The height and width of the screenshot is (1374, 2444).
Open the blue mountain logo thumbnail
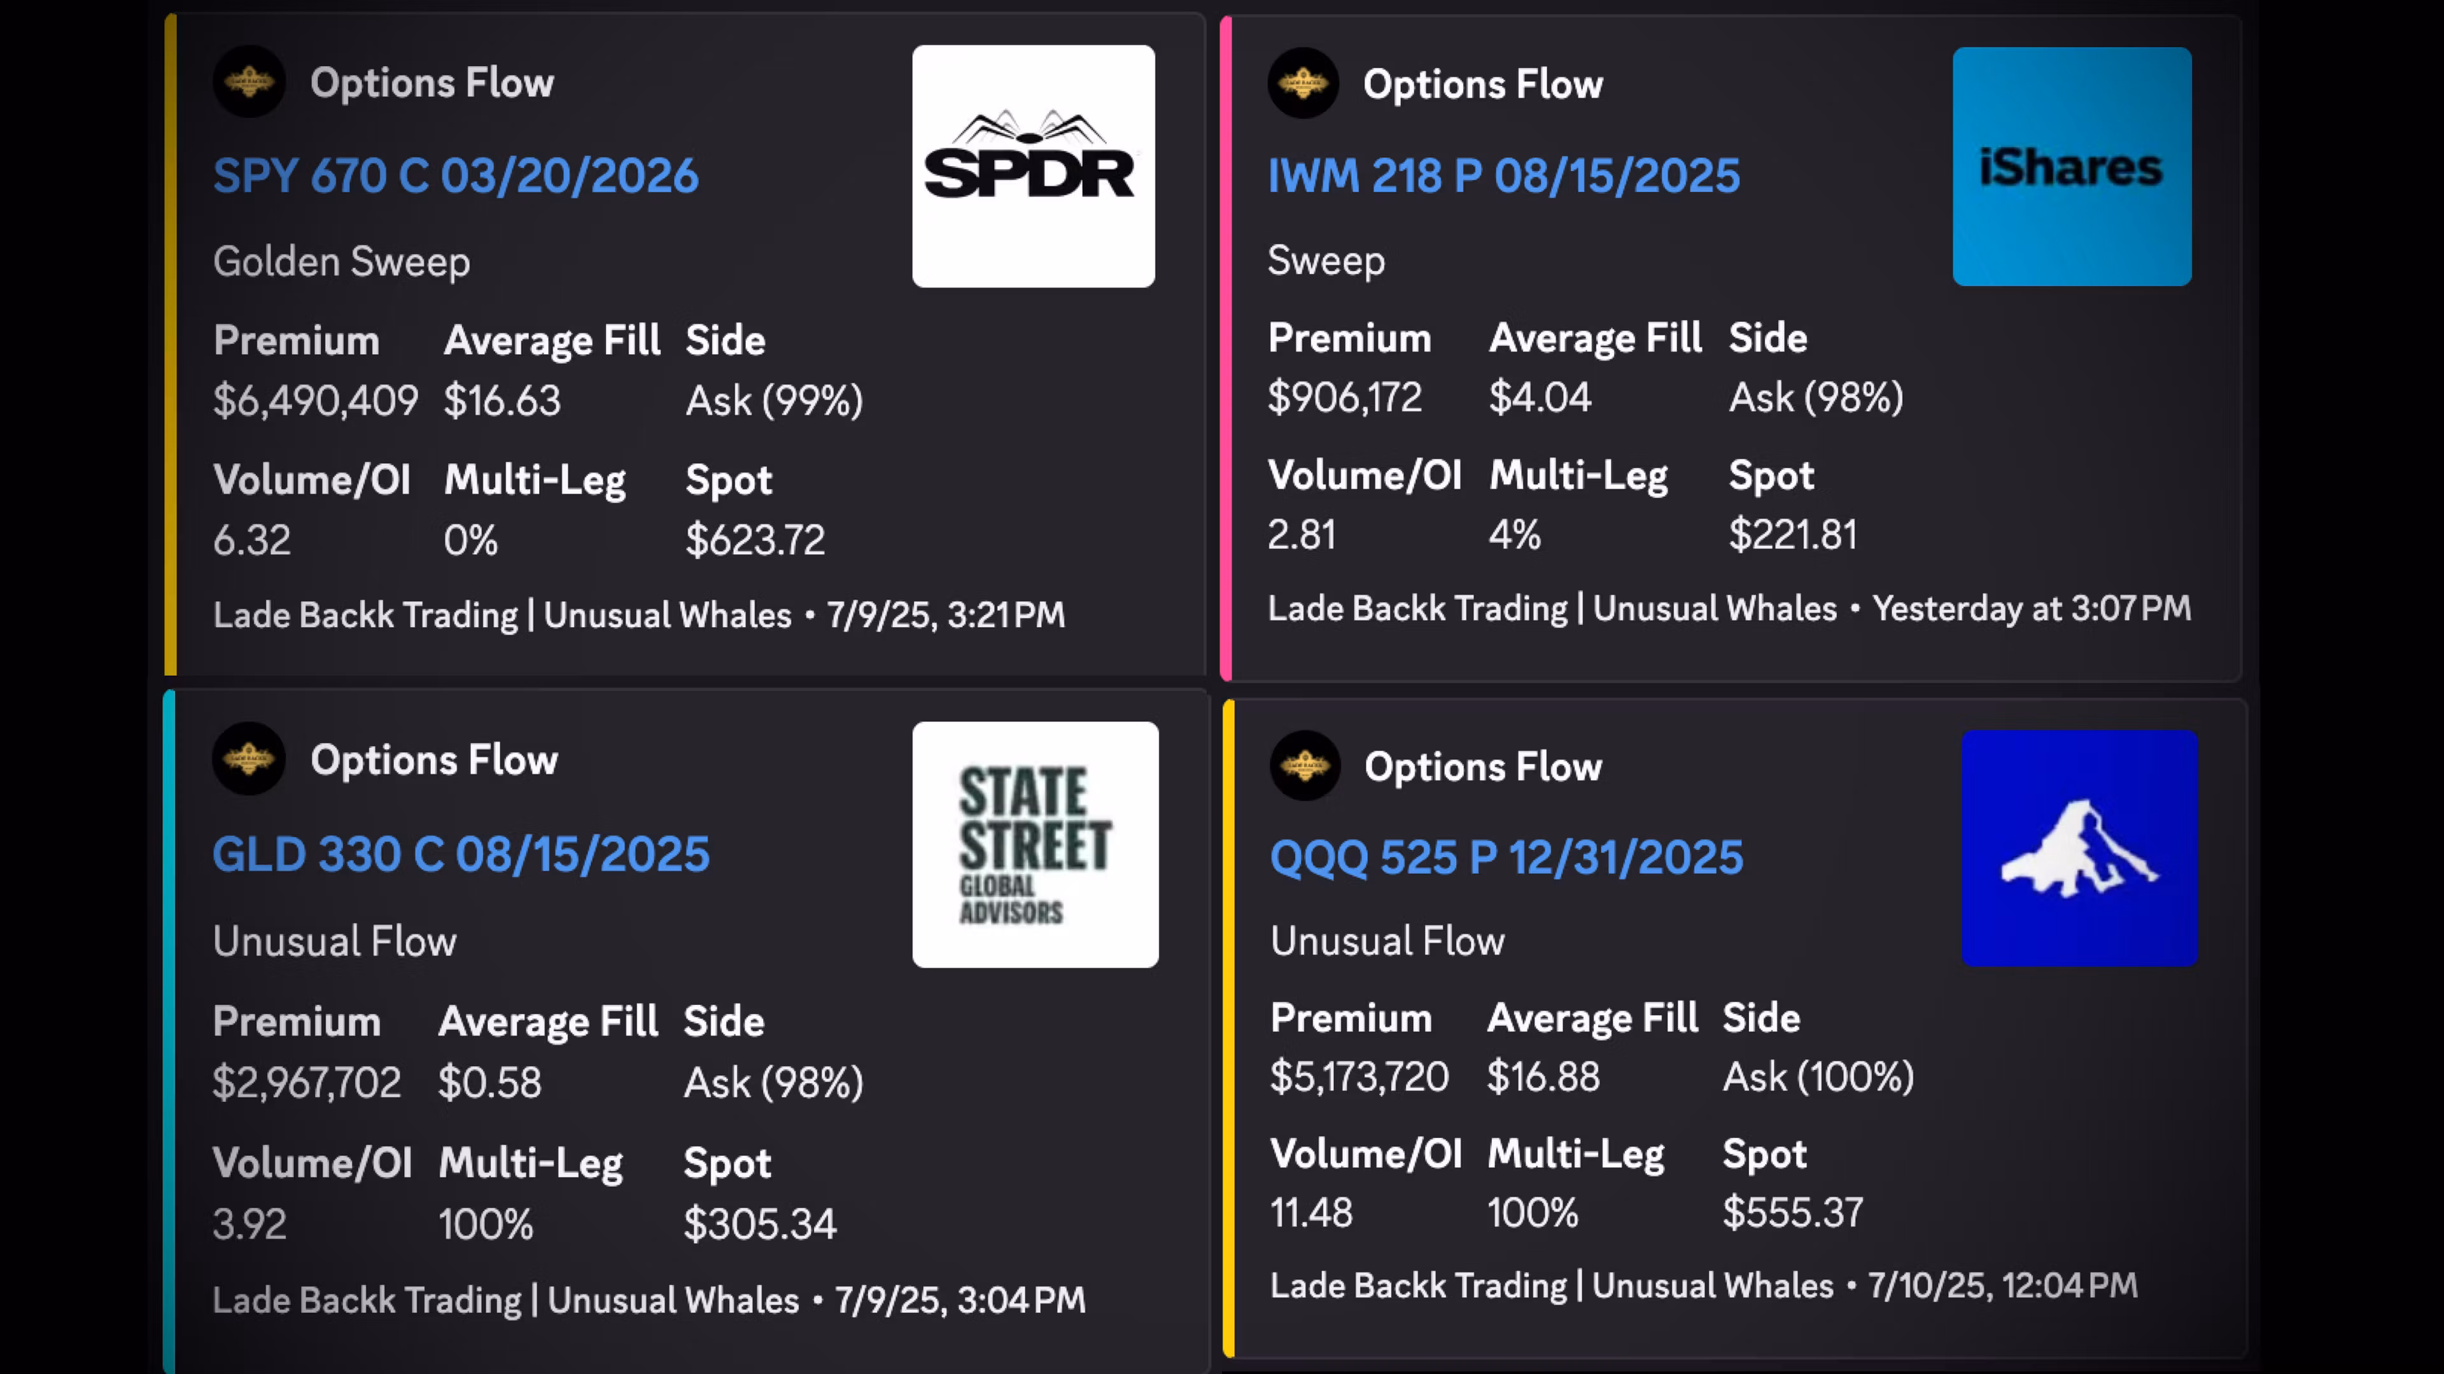point(2079,849)
